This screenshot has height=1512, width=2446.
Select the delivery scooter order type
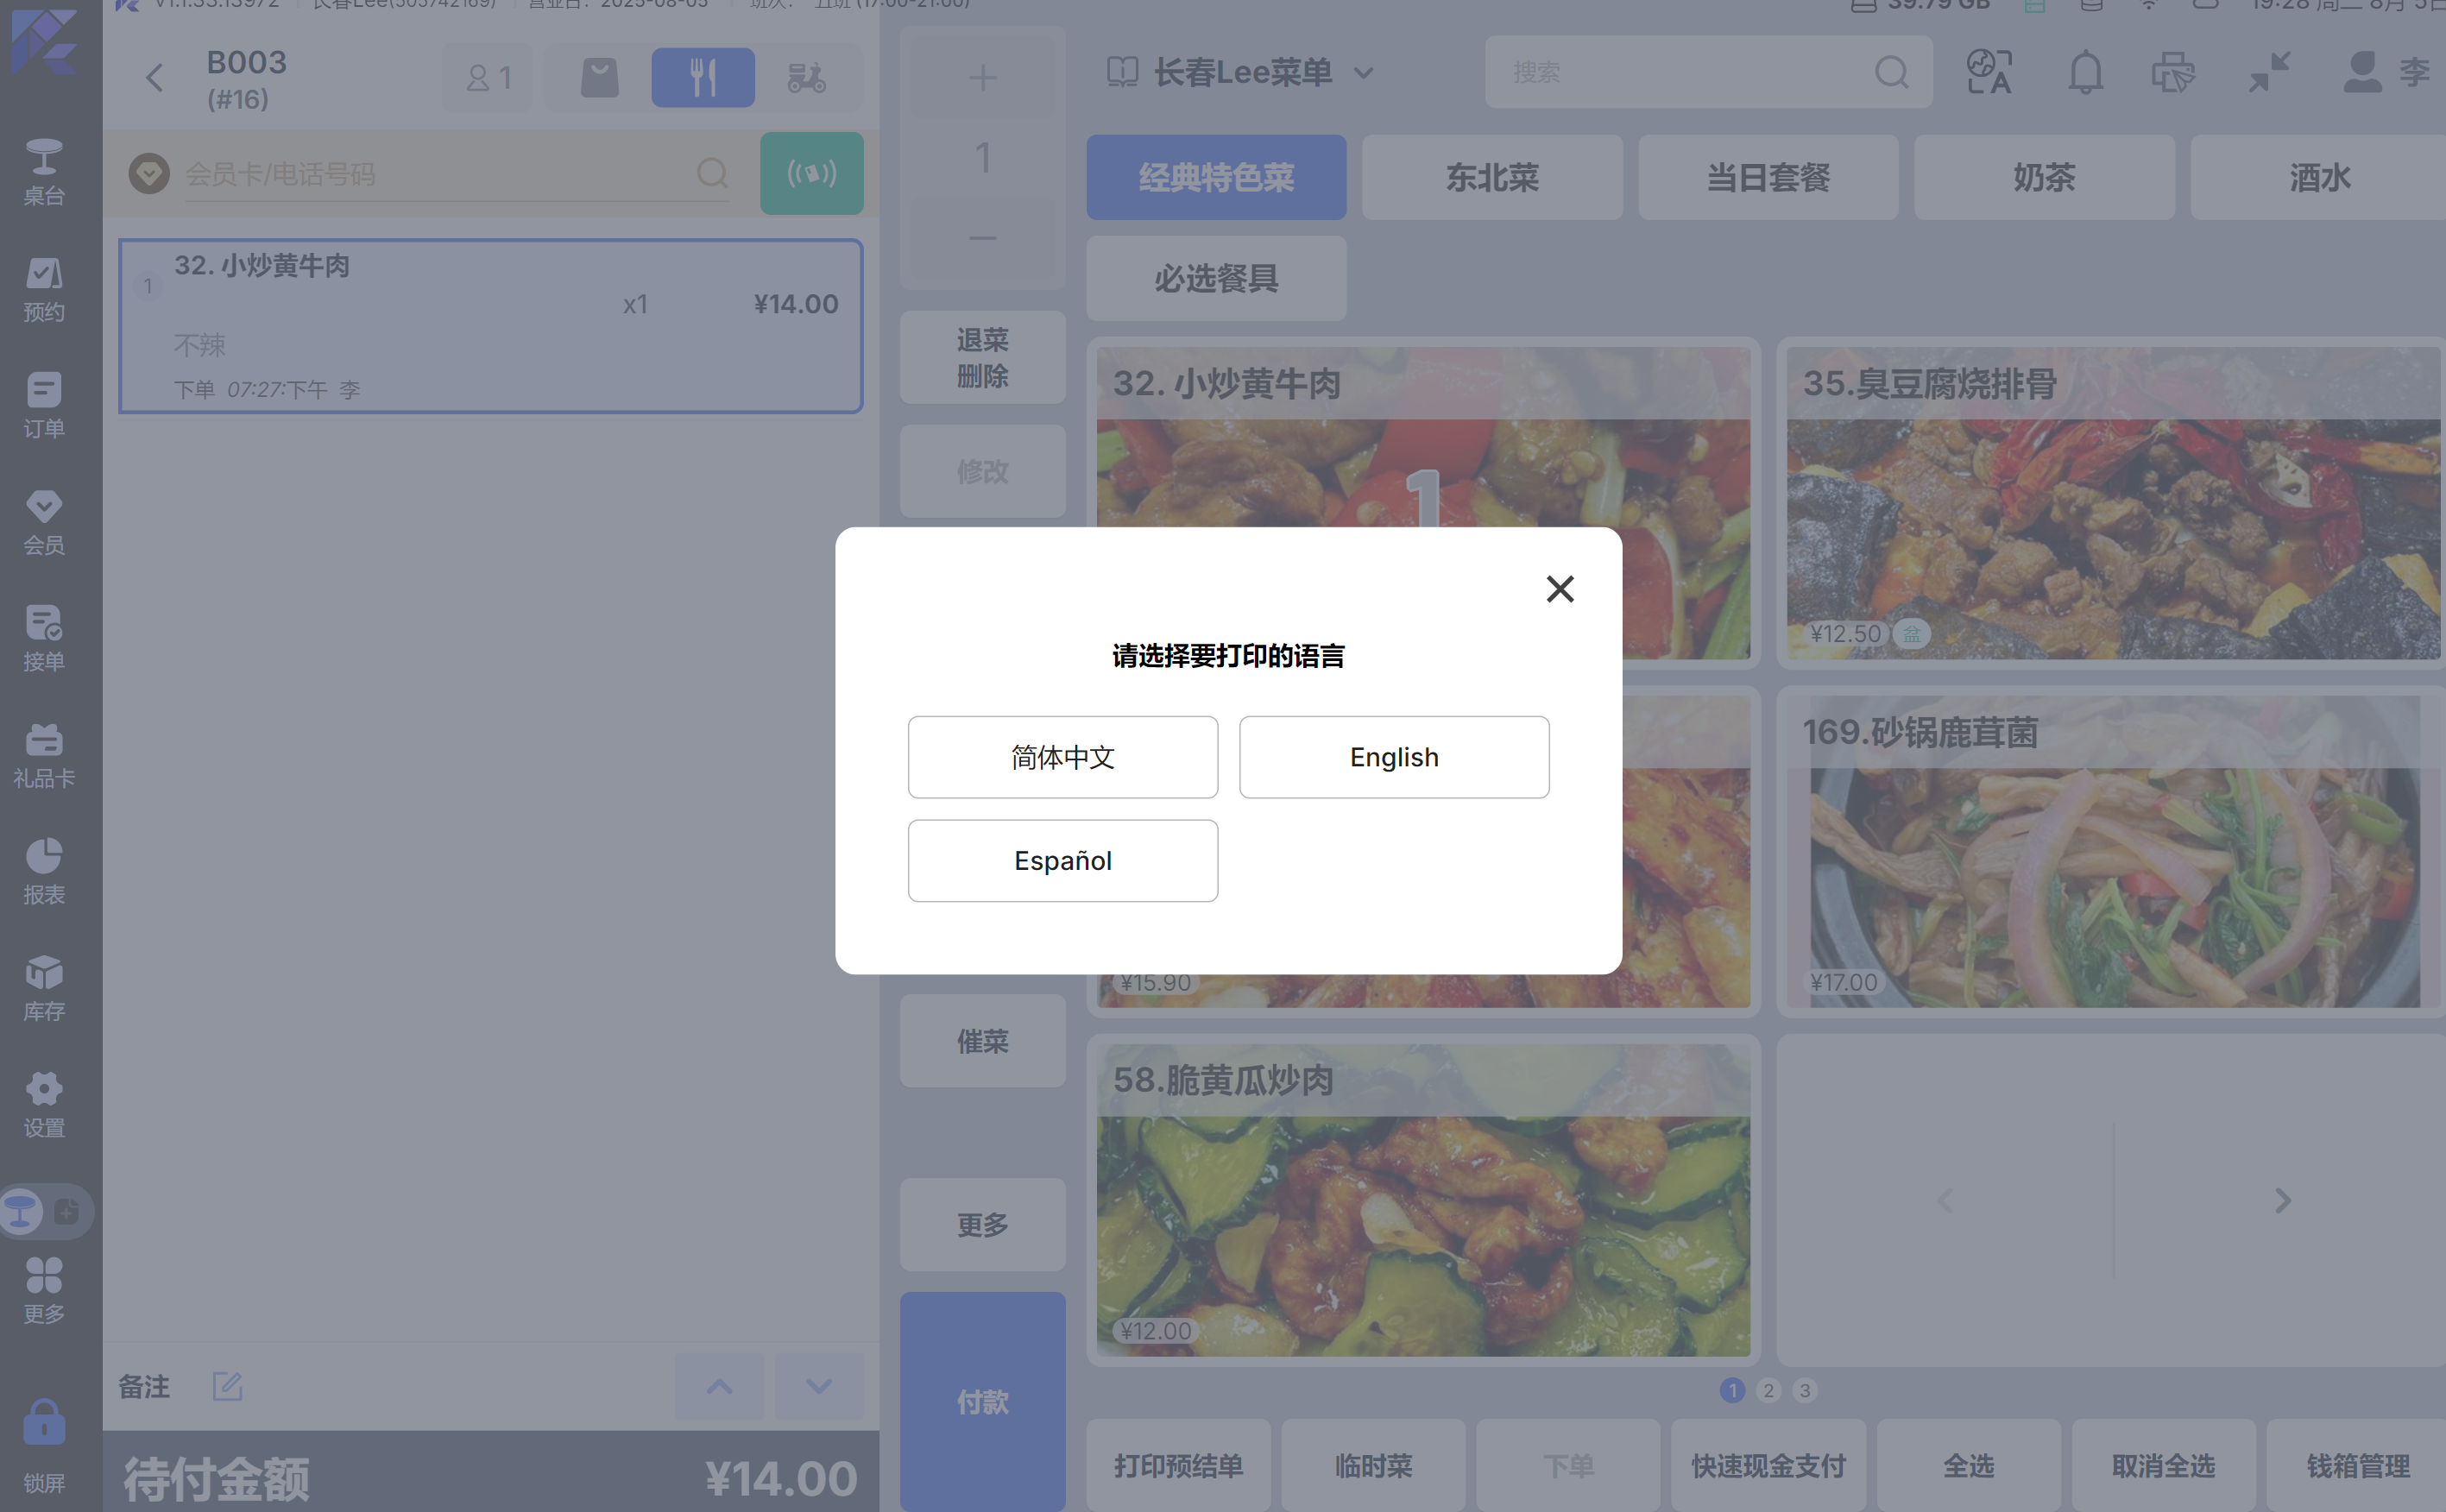tap(806, 78)
